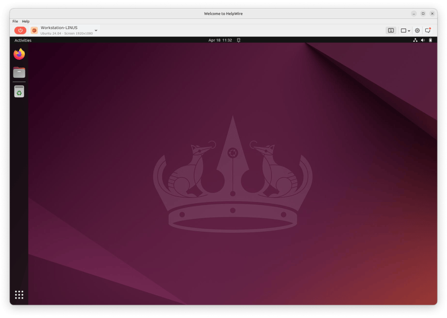Viewport: 447px width, 318px height.
Task: Click the red power disconnect button
Action: point(20,30)
